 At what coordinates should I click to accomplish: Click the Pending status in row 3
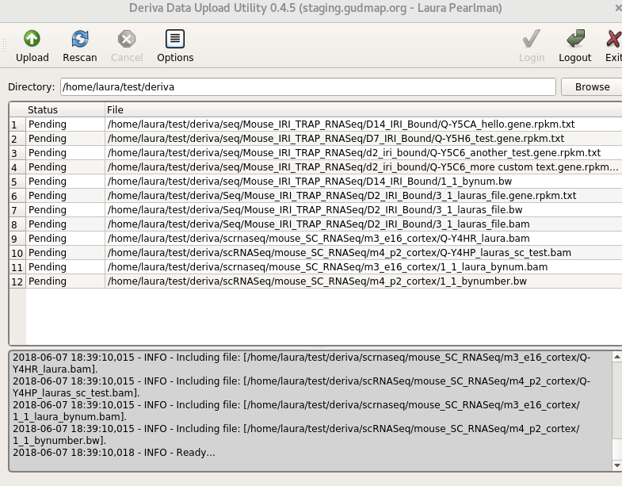click(48, 153)
